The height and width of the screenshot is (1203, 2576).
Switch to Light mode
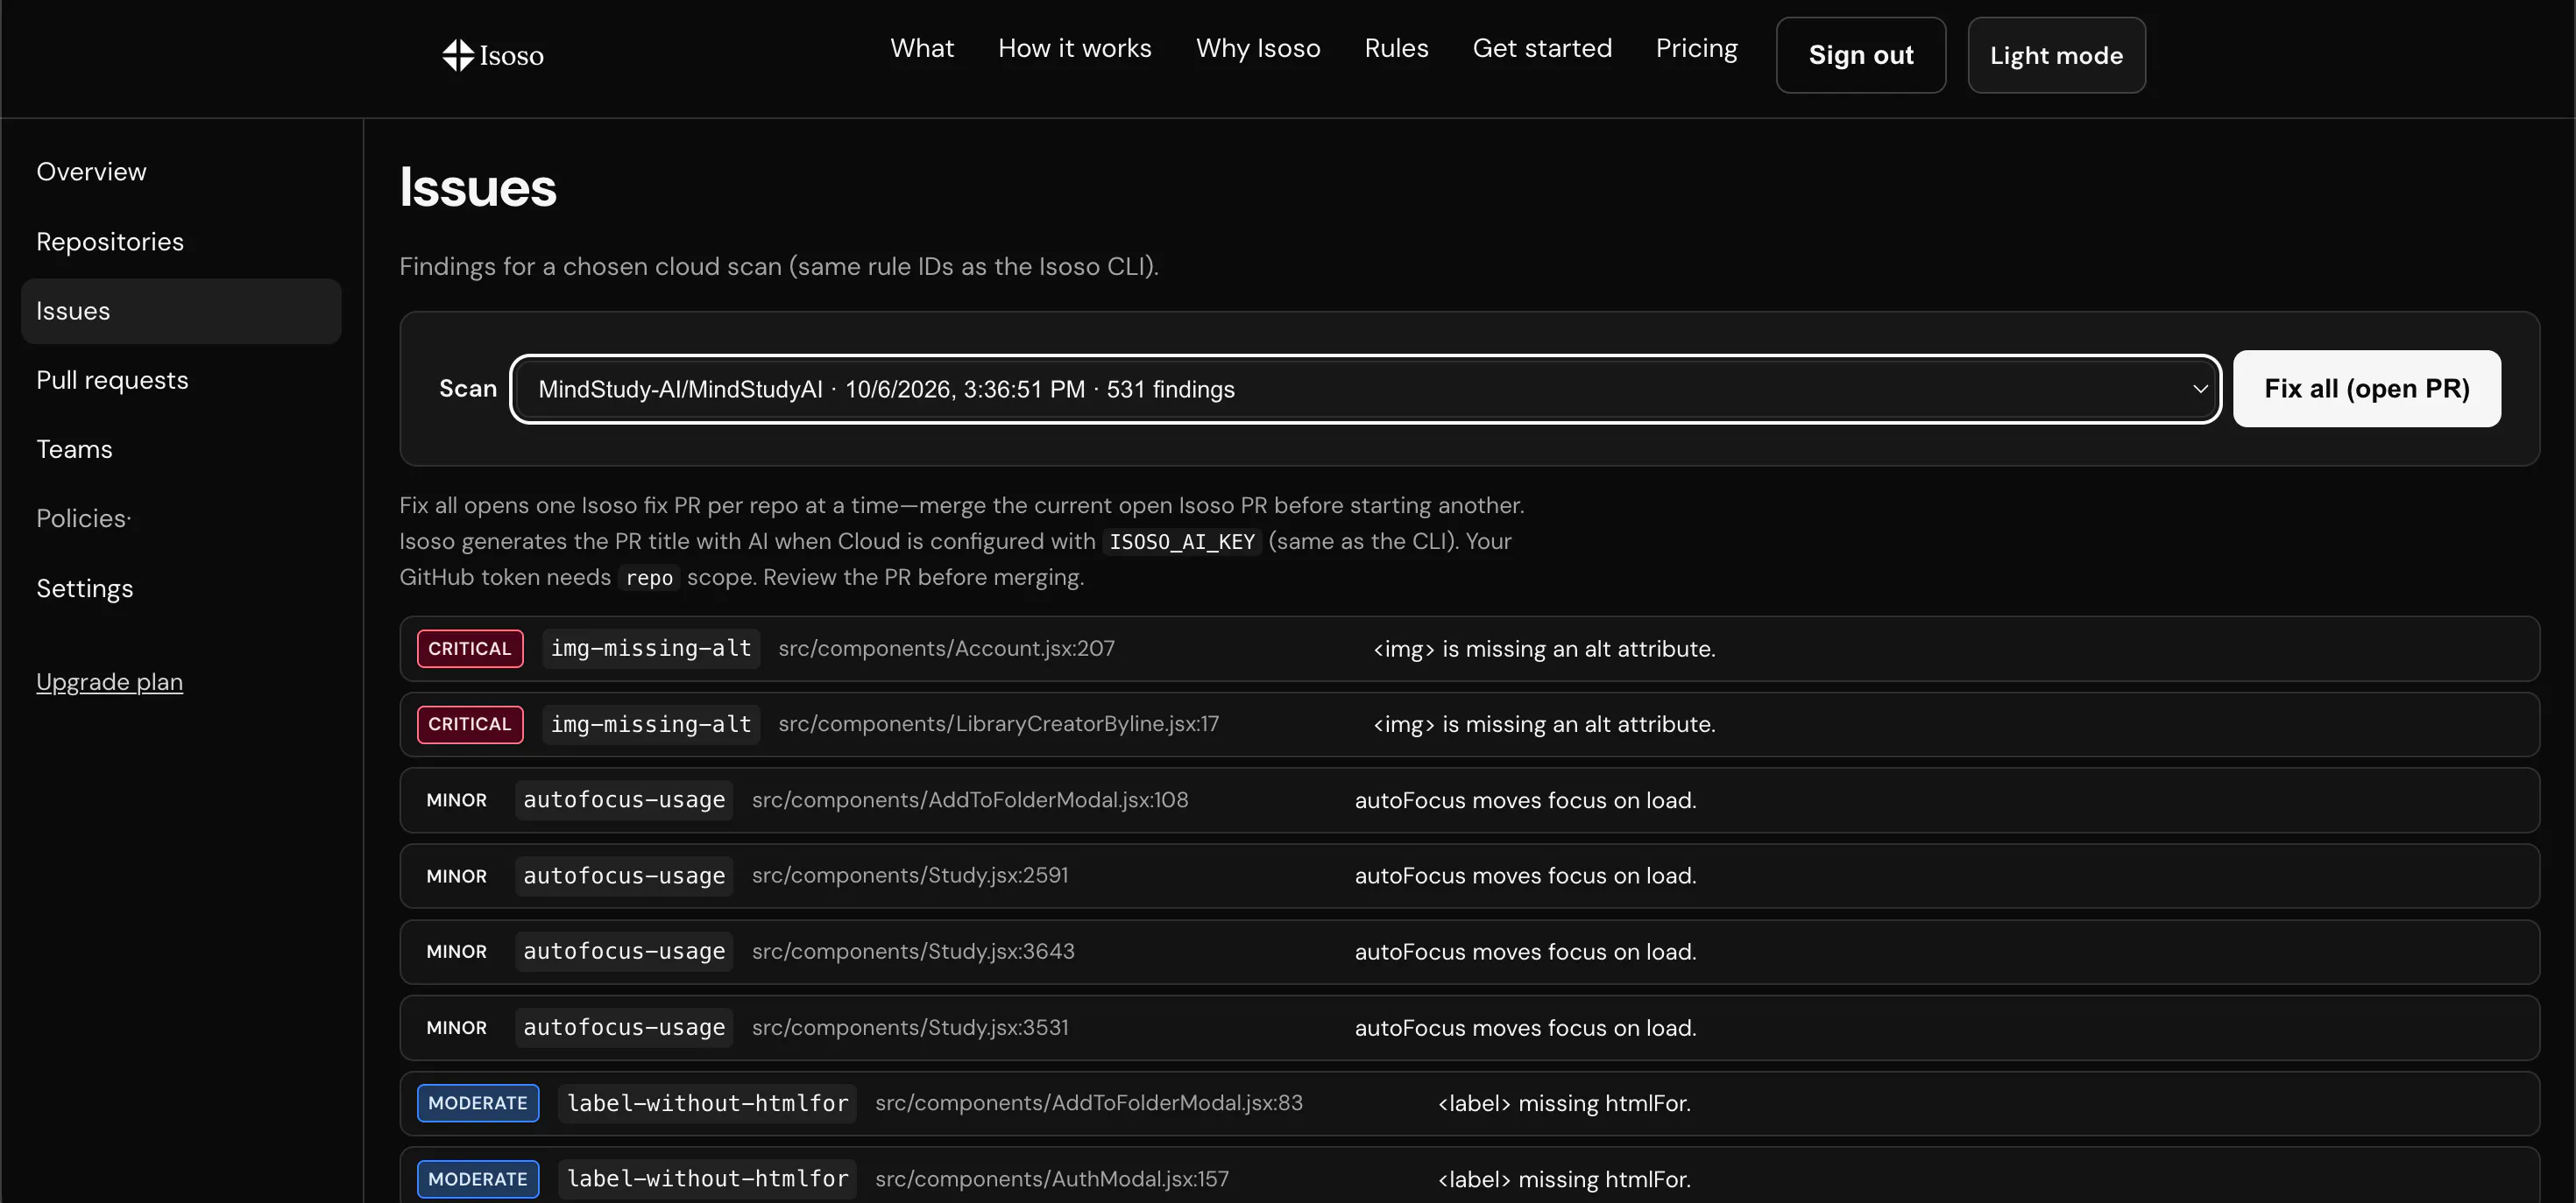click(x=2056, y=55)
